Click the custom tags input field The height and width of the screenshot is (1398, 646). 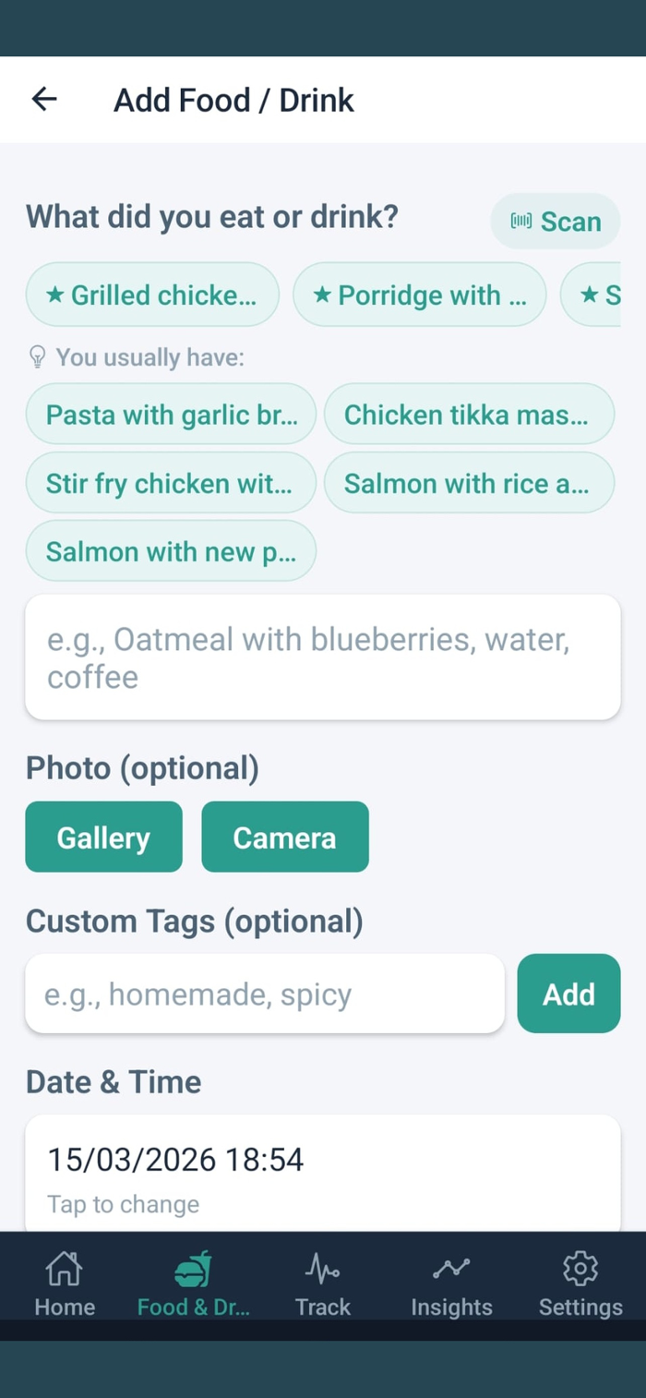[x=265, y=994]
